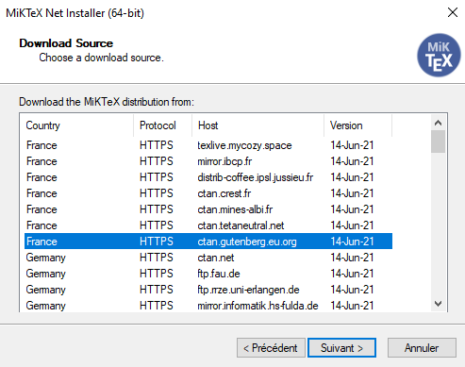Go back with the < Précédent button
This screenshot has height=367, width=465.
(271, 348)
